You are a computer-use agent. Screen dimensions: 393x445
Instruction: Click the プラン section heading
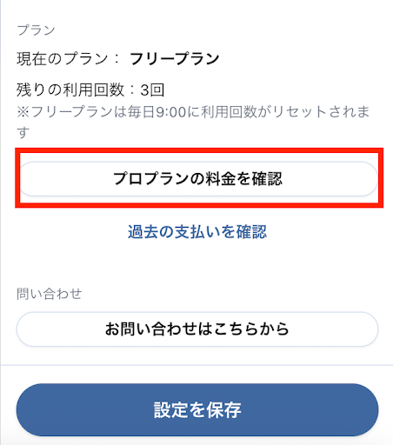coord(36,30)
